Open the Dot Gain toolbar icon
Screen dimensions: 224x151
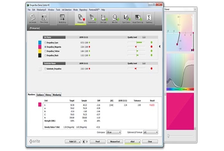click(x=103, y=19)
